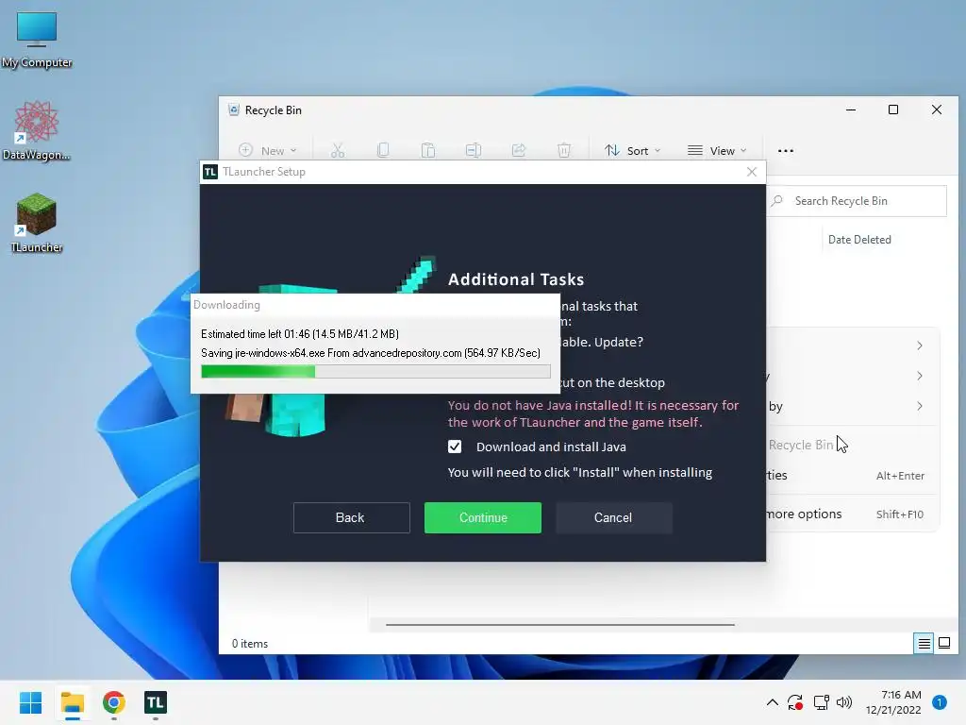Viewport: 966px width, 725px height.
Task: Expand the second context menu submenu arrow
Action: 919,376
